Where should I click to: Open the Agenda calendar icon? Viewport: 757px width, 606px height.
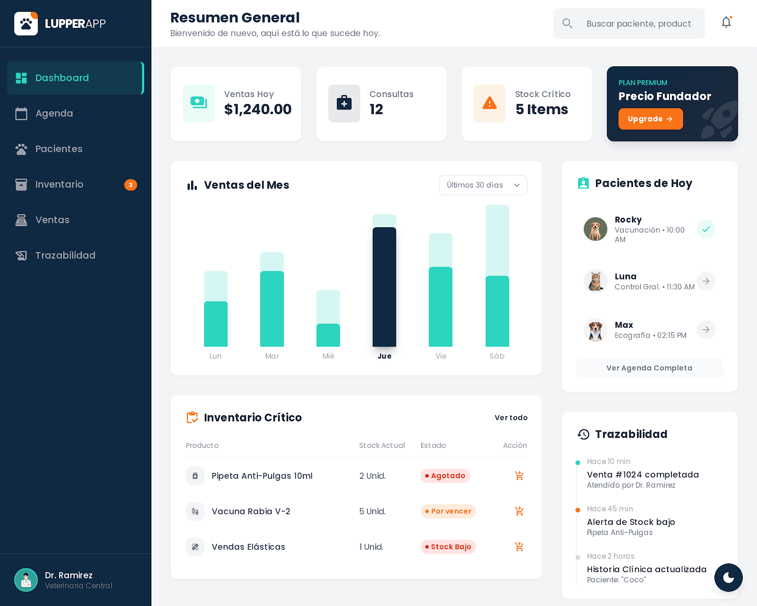pyautogui.click(x=21, y=114)
